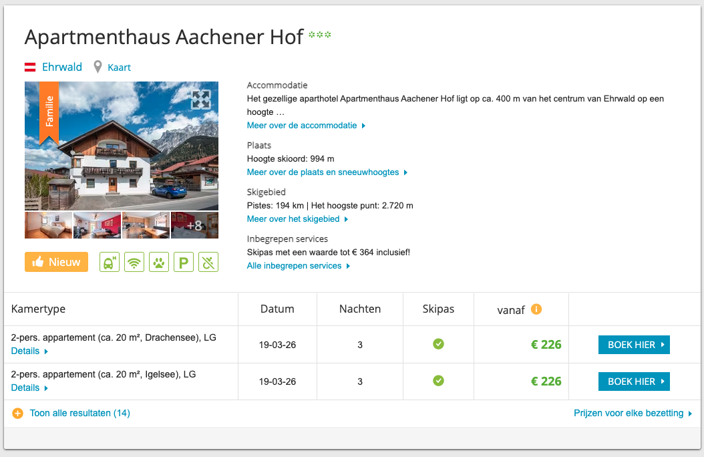This screenshot has height=457, width=704.
Task: Open Meer over de accommodatie
Action: pyautogui.click(x=302, y=126)
